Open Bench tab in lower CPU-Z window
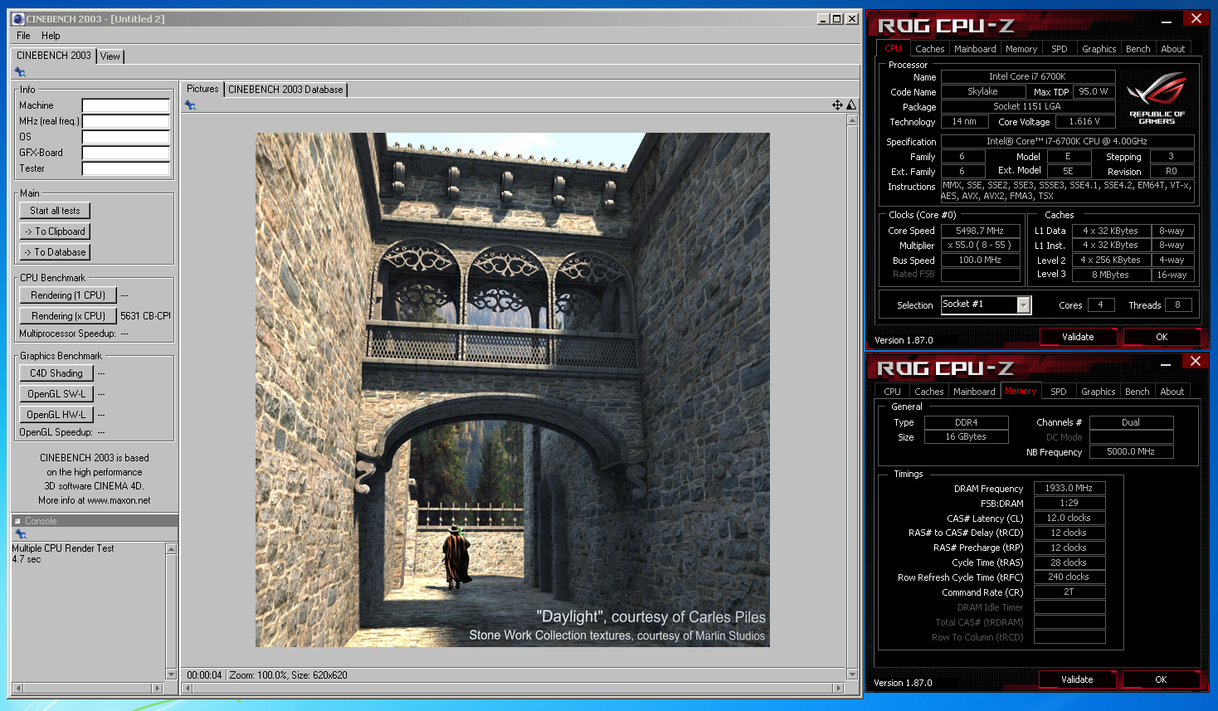The height and width of the screenshot is (711, 1218). click(1137, 392)
